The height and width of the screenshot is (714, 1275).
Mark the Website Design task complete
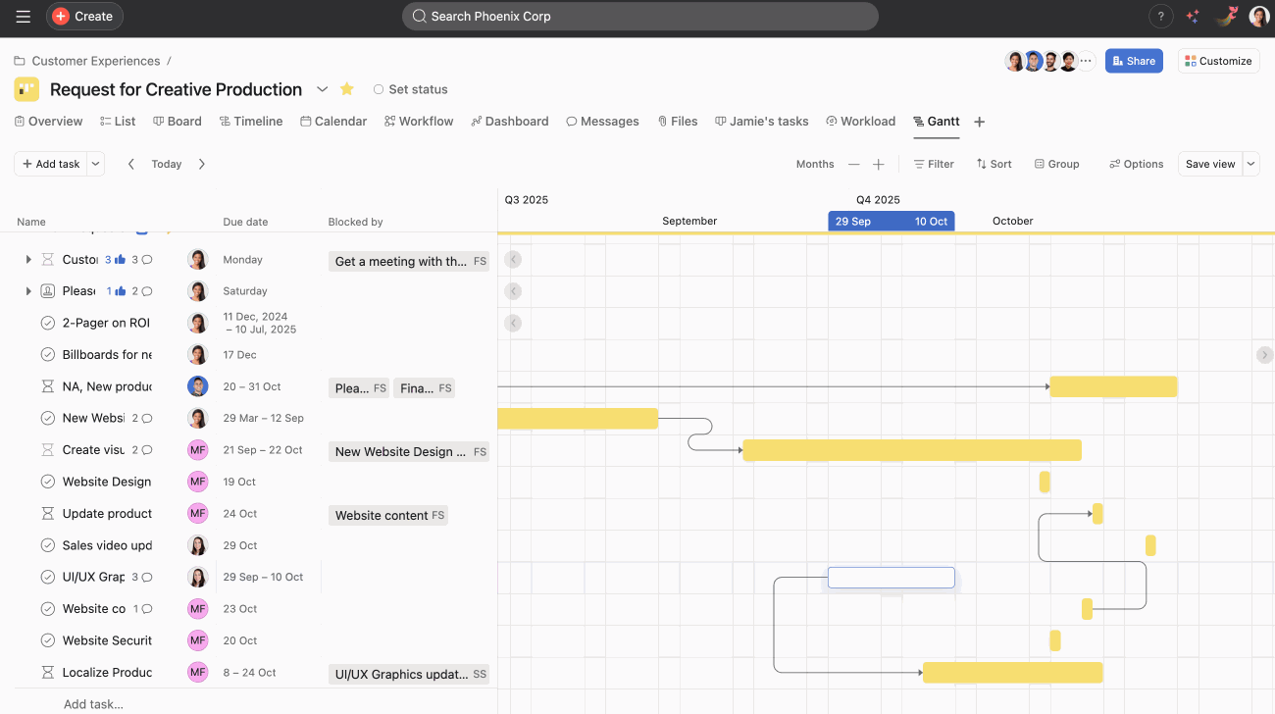click(x=46, y=482)
